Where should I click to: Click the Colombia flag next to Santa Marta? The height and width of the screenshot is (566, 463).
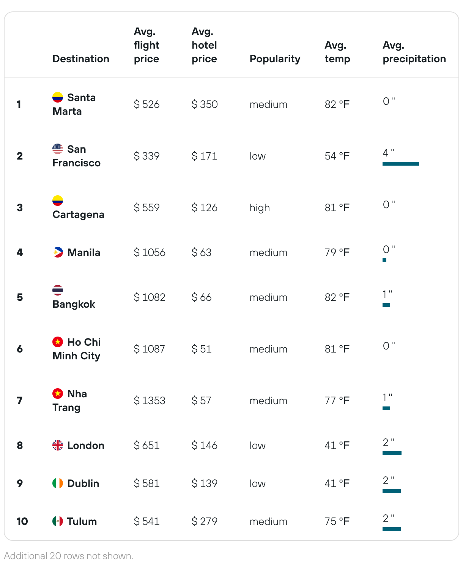point(58,97)
